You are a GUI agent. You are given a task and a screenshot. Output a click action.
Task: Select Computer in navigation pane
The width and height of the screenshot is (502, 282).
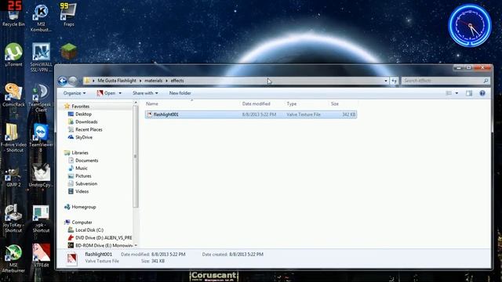click(82, 222)
